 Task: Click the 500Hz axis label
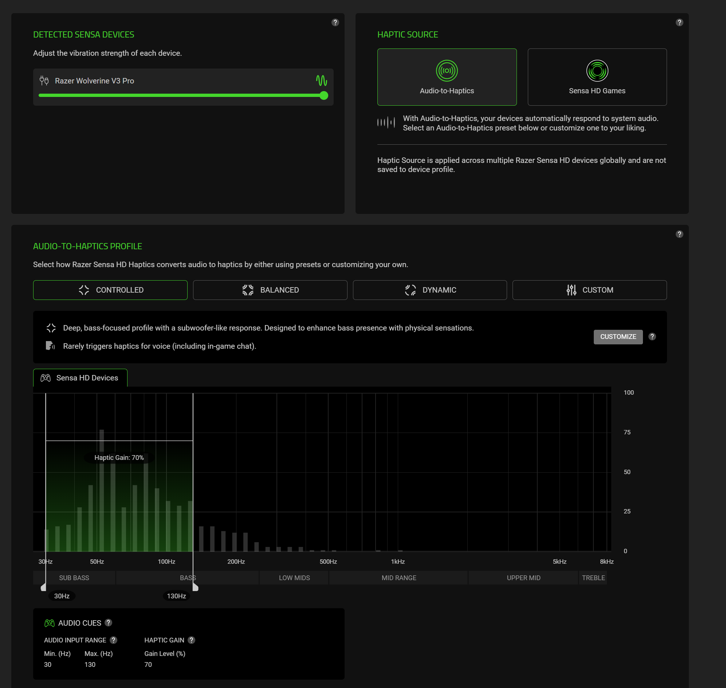328,562
